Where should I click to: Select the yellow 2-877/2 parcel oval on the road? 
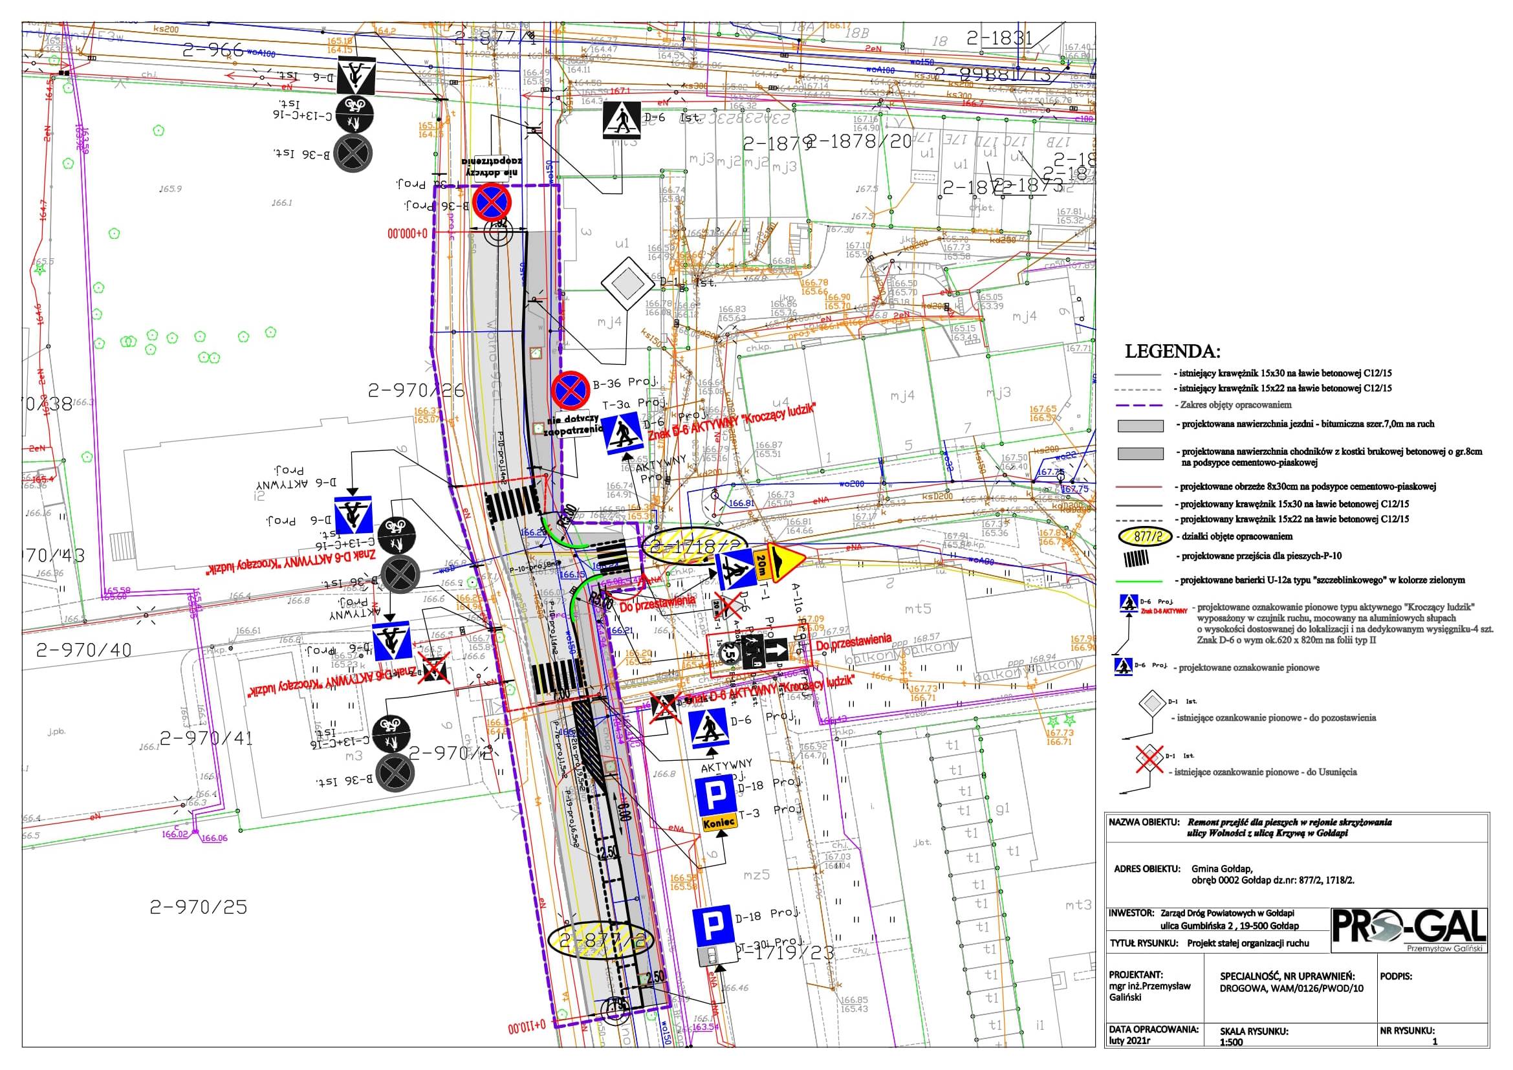[600, 940]
